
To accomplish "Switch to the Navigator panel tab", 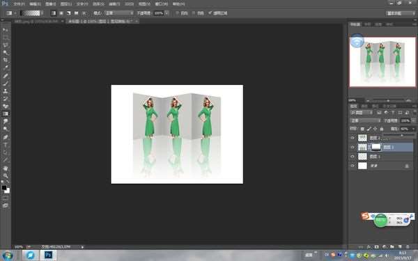I will (355, 24).
